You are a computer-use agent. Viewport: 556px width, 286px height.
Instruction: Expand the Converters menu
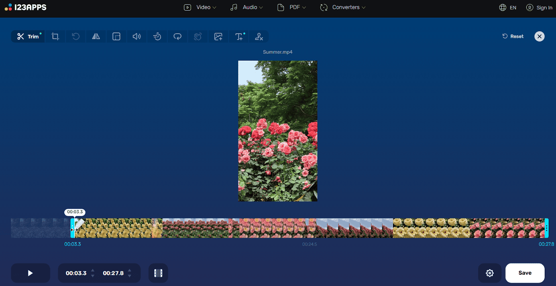(x=343, y=7)
